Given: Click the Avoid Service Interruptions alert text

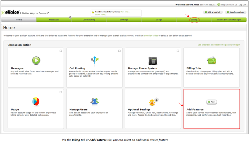Looking at the screenshot, I should tap(107, 12).
